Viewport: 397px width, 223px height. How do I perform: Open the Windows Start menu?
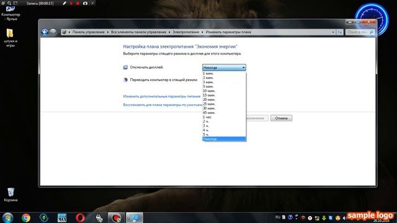(8, 217)
